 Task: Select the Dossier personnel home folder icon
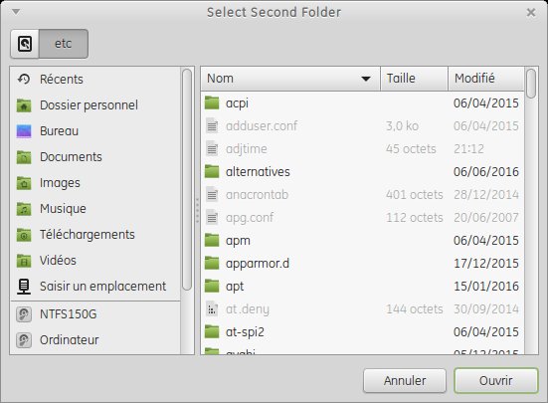coord(24,105)
